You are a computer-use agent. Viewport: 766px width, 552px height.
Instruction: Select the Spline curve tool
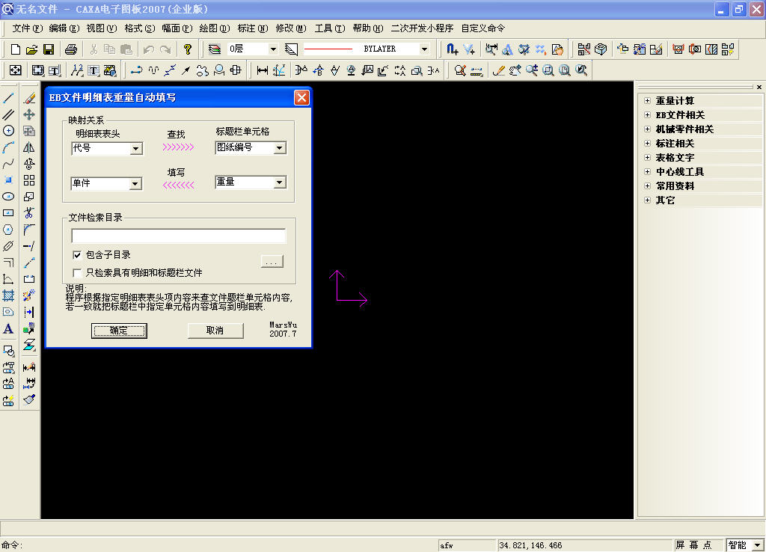pyautogui.click(x=8, y=164)
